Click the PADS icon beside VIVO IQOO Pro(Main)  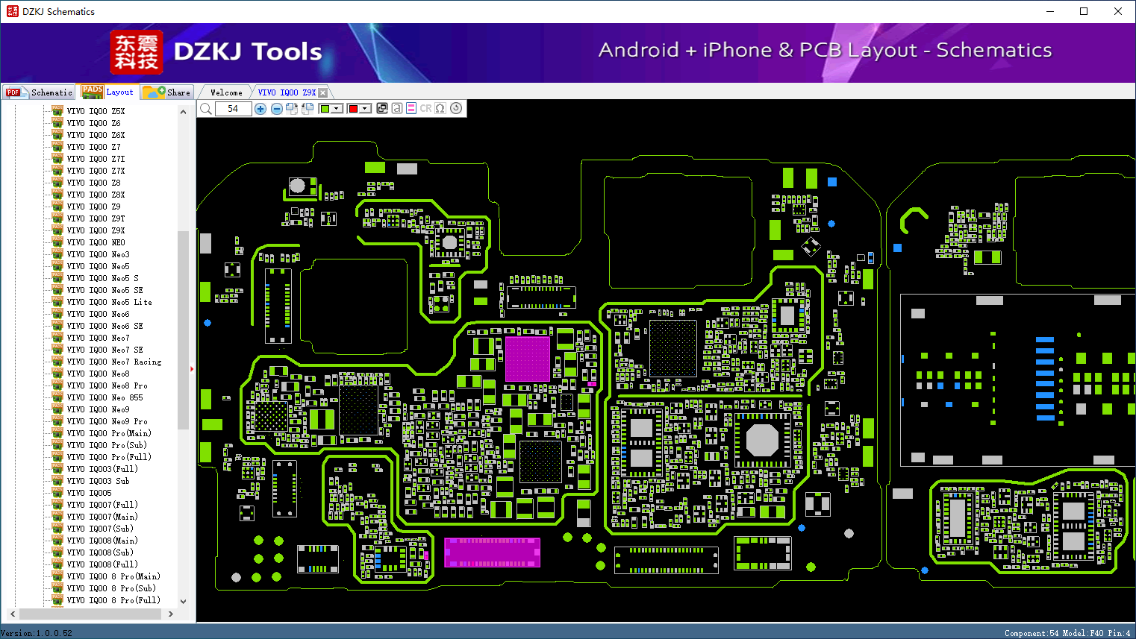(57, 433)
